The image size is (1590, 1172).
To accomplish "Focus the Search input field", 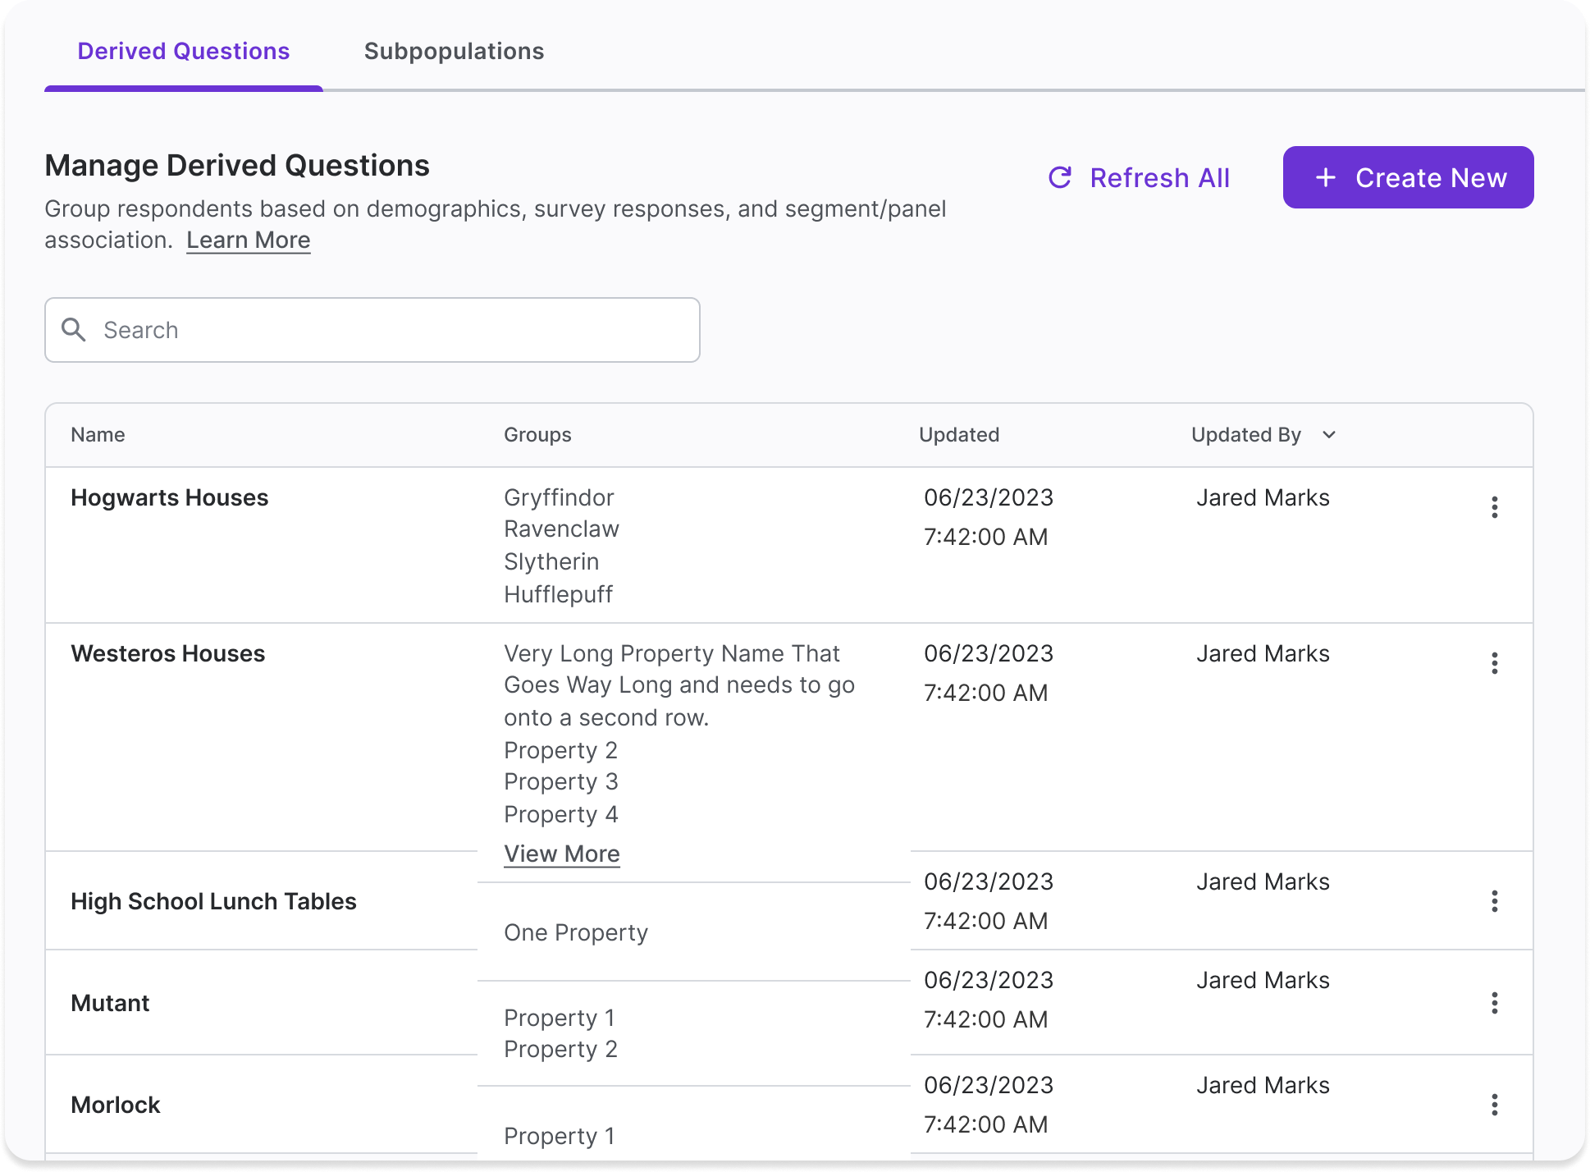I will pos(372,330).
